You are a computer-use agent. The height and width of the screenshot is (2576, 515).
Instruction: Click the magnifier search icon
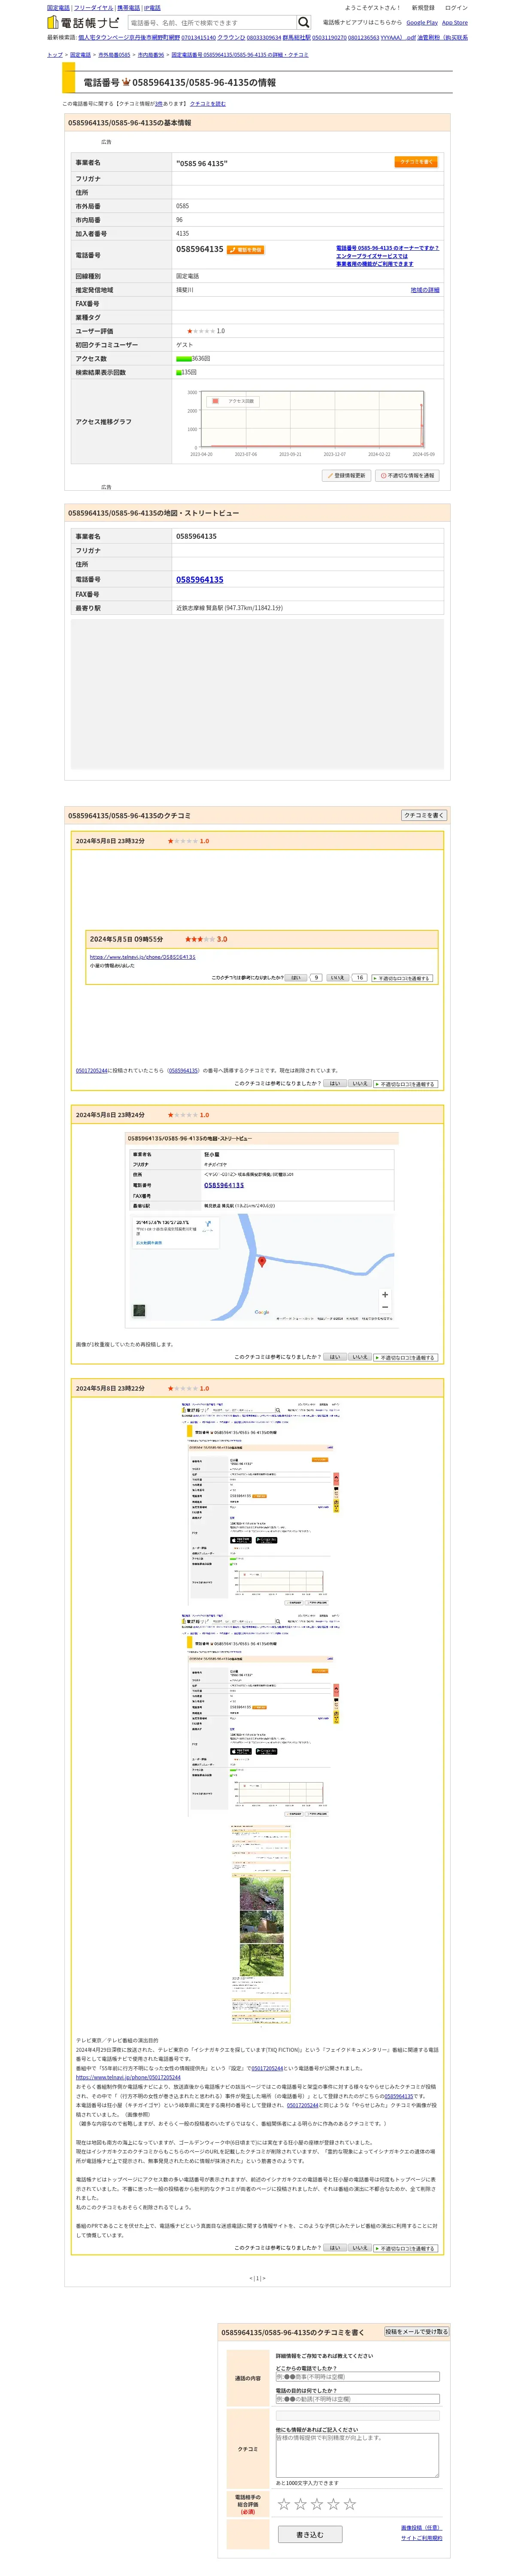pos(303,22)
